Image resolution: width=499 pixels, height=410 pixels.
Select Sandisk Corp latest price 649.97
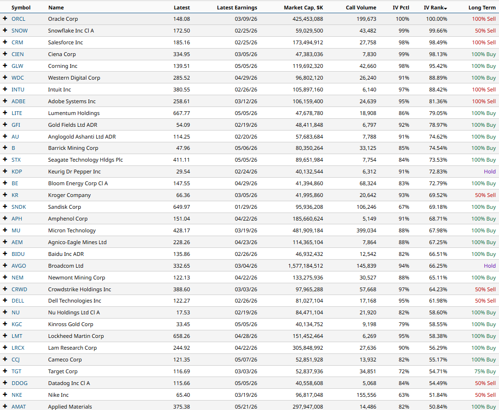pos(182,207)
